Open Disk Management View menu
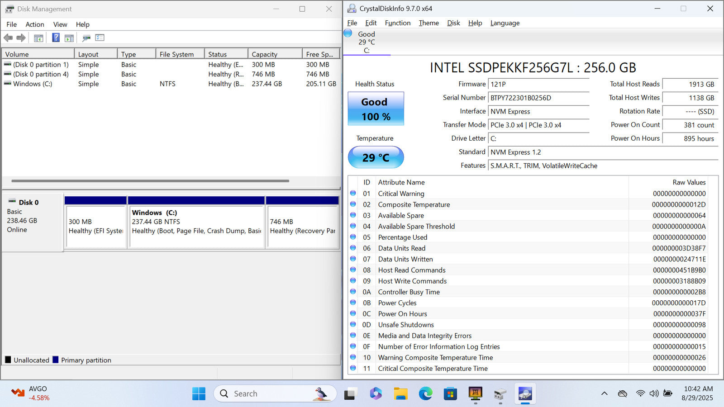The width and height of the screenshot is (724, 407). 60,24
